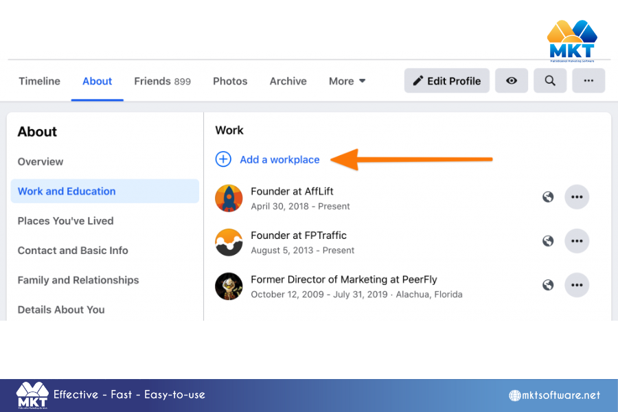Open the View As eye icon
This screenshot has height=412, width=618.
tap(511, 80)
